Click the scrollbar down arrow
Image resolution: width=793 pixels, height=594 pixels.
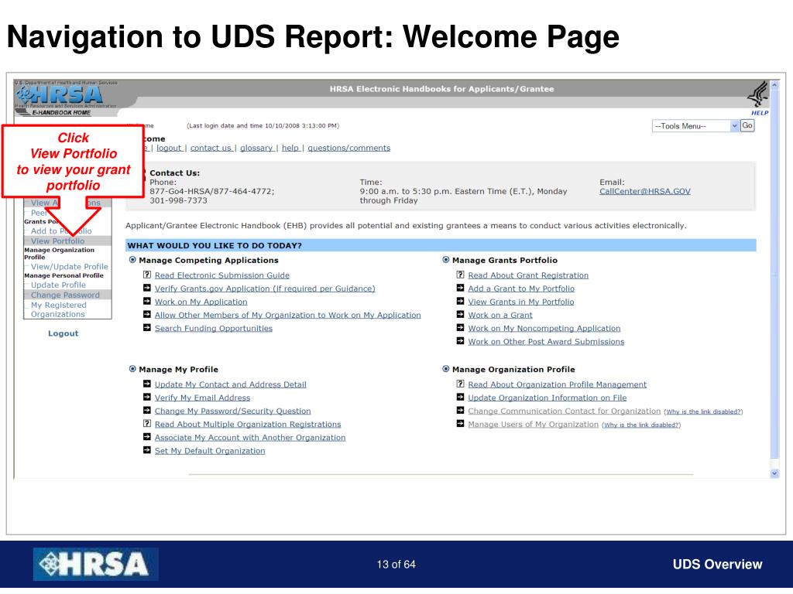click(x=774, y=474)
